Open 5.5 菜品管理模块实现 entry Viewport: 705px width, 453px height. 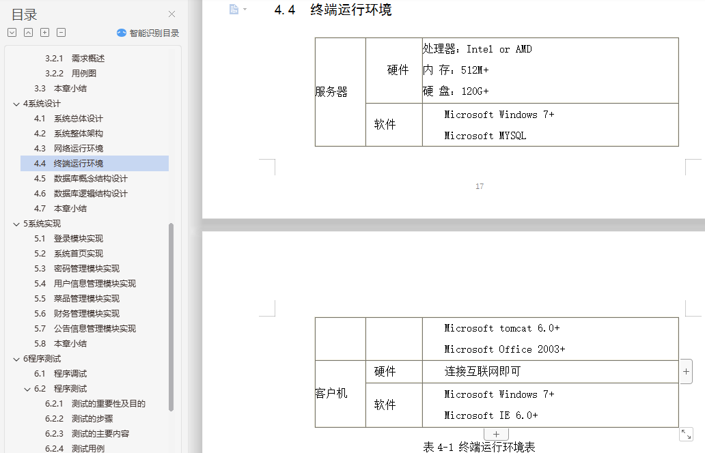click(77, 299)
